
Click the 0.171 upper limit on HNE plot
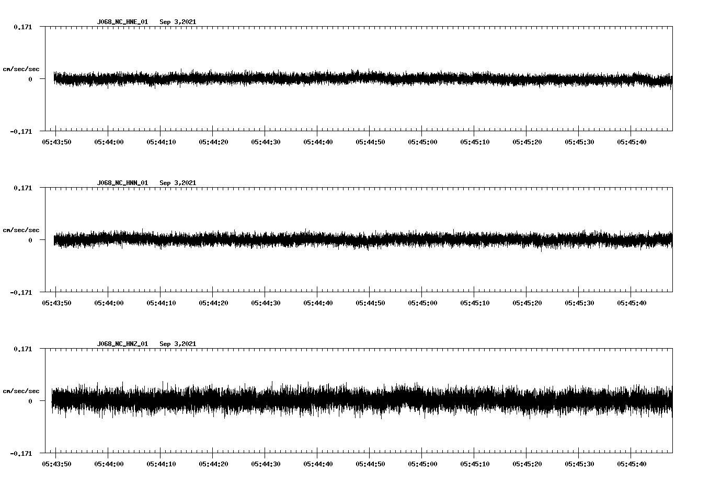click(x=22, y=27)
